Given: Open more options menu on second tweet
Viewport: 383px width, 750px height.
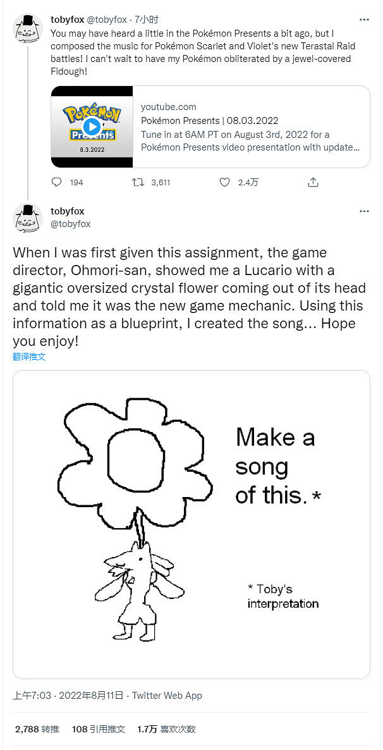Looking at the screenshot, I should click(x=364, y=211).
